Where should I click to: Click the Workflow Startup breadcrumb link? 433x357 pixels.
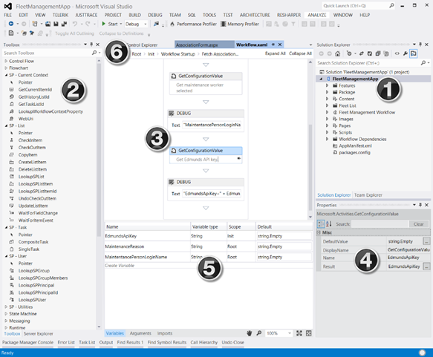tap(178, 54)
